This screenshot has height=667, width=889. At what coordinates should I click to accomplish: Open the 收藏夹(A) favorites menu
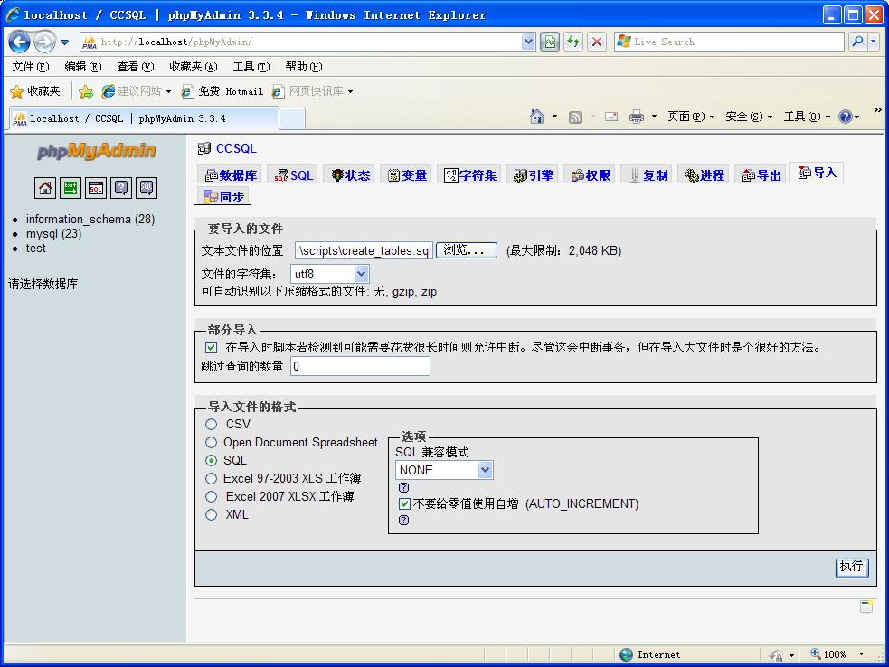pyautogui.click(x=194, y=66)
